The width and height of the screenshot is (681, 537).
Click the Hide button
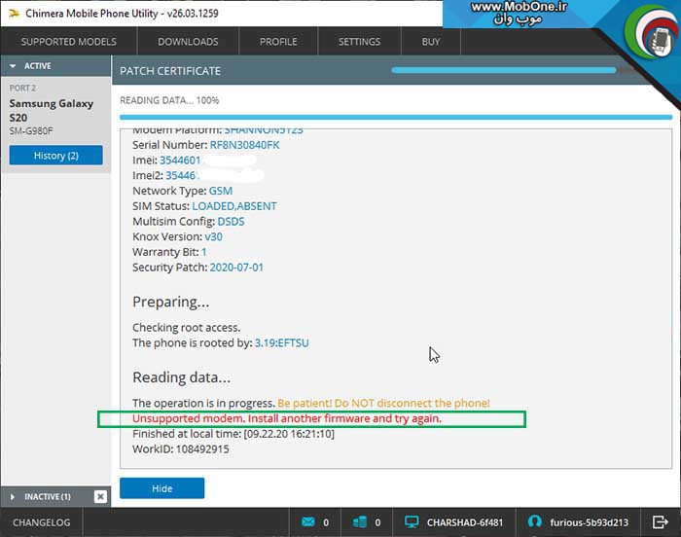pos(162,488)
